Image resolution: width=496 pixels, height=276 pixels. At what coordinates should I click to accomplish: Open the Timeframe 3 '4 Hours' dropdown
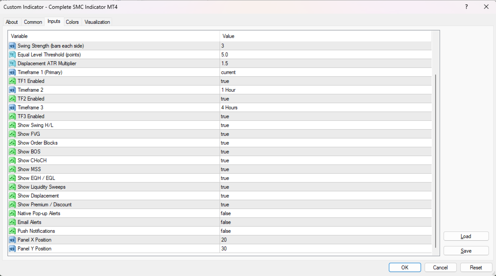[325, 108]
